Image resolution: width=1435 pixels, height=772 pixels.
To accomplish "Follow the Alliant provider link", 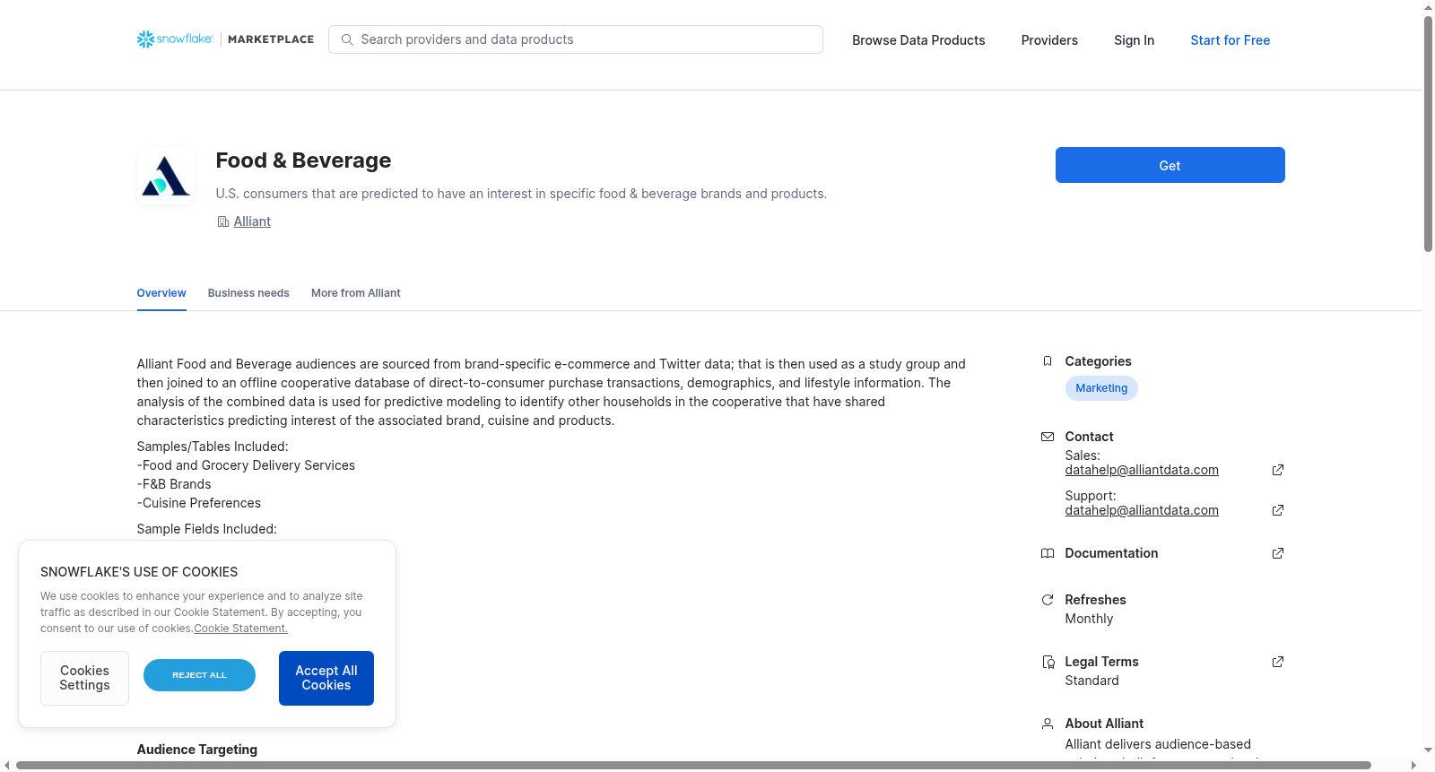I will [x=252, y=221].
